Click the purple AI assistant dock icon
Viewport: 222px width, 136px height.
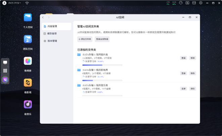pos(5,80)
